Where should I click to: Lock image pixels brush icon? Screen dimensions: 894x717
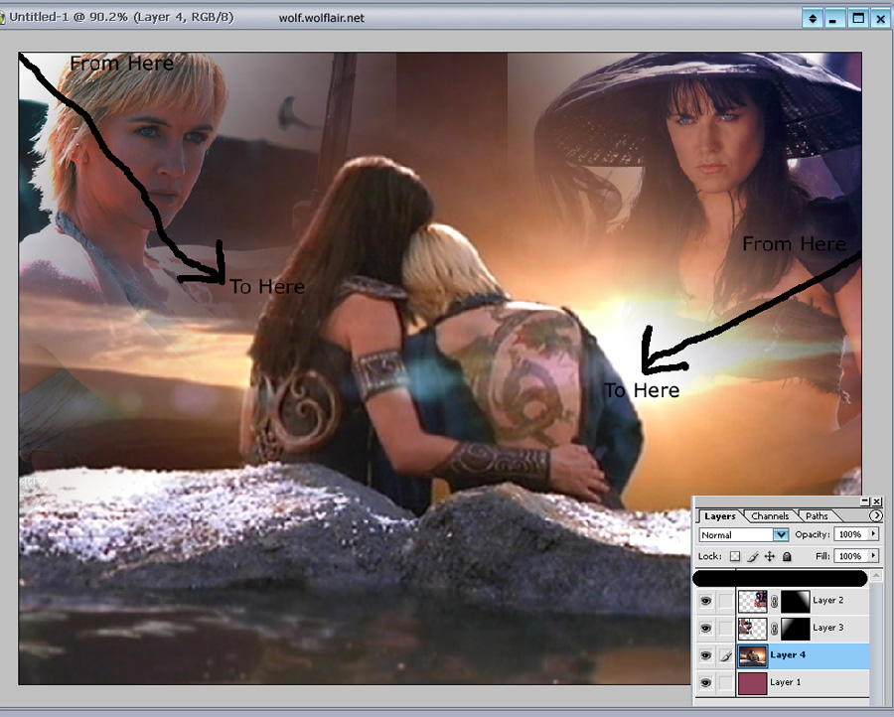click(x=753, y=556)
